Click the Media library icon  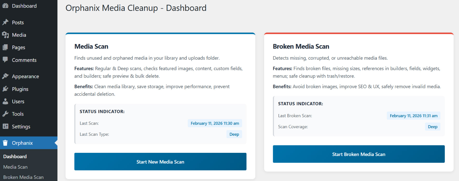(5, 35)
